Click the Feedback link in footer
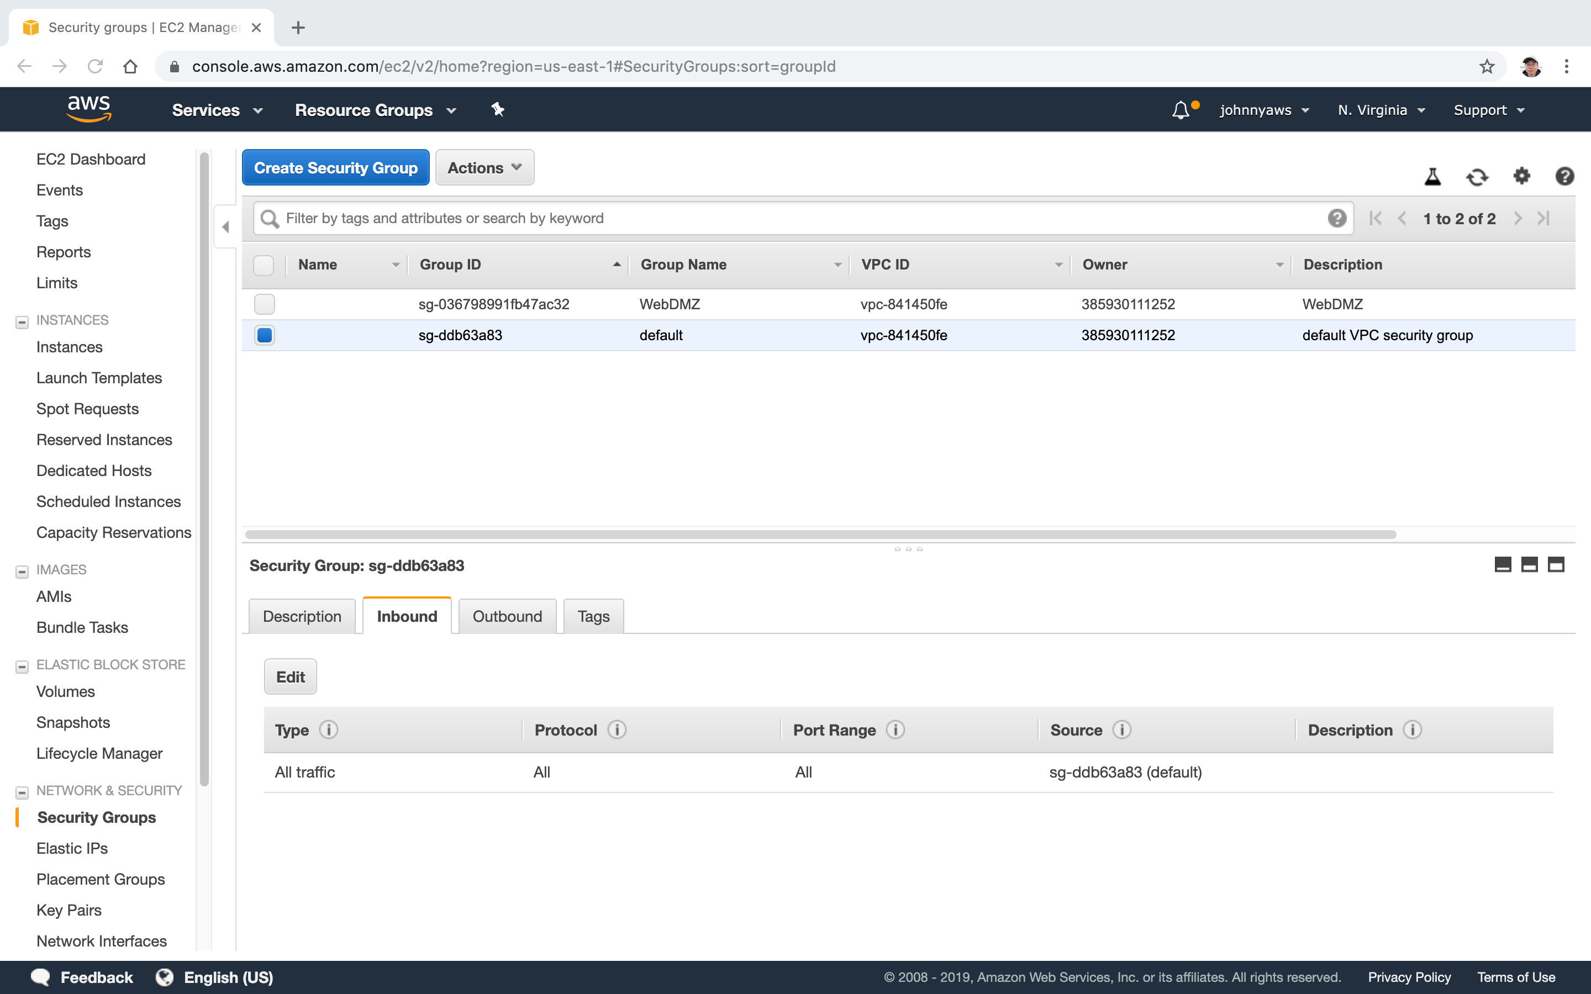Screen dimensions: 1591x994 [x=96, y=977]
